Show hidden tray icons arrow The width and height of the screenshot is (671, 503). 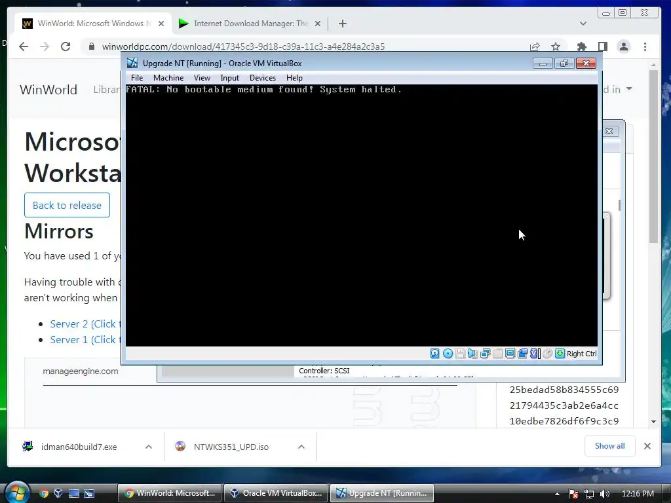coord(557,494)
